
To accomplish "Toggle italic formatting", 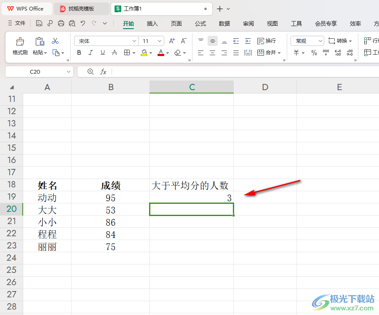I will (91, 53).
